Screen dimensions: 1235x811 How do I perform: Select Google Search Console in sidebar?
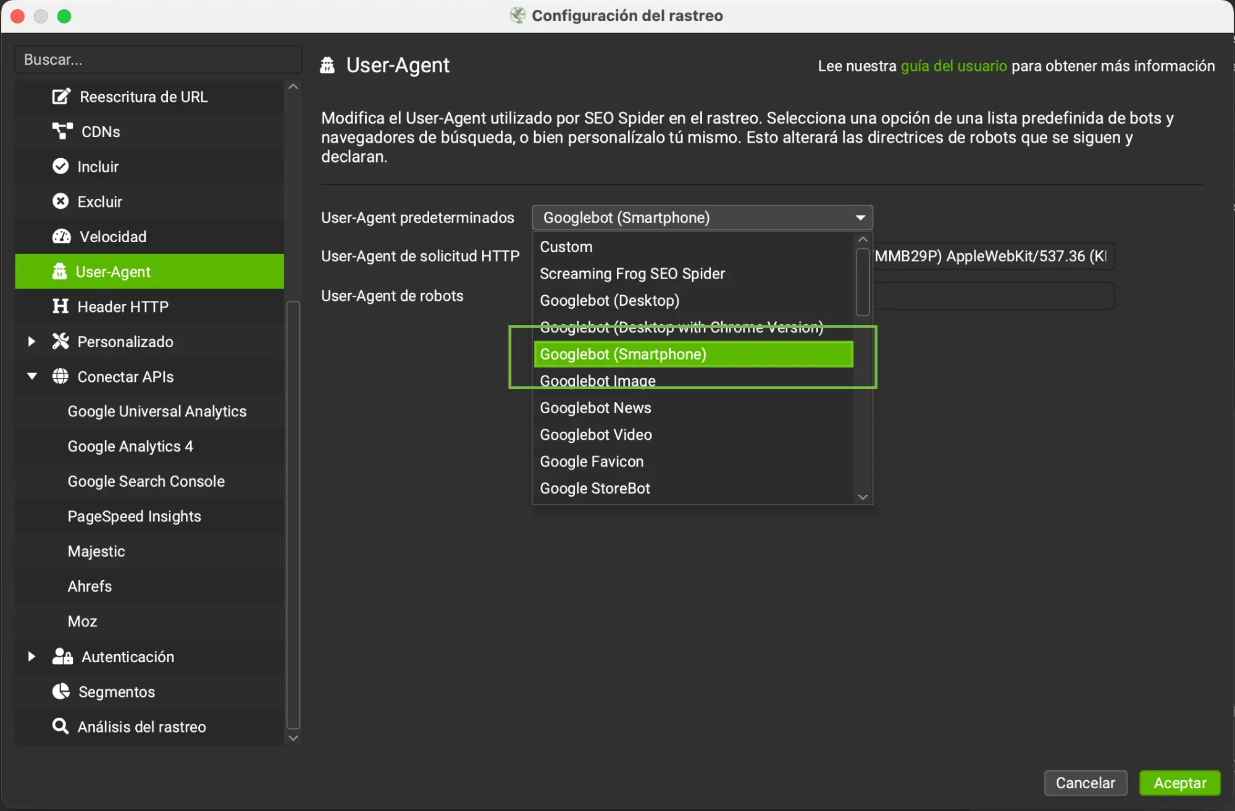click(146, 481)
